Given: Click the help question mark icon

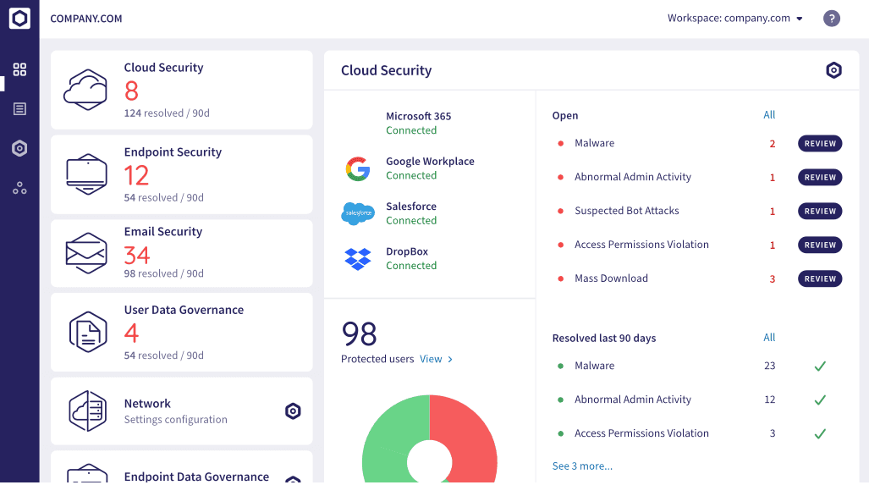Looking at the screenshot, I should click(831, 19).
